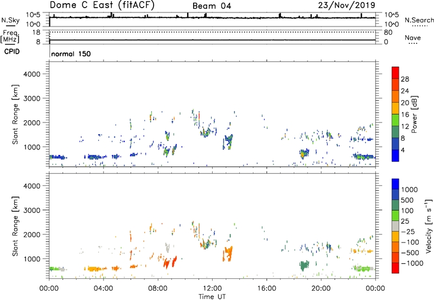
Task: Click the '3000' tick on velocity panel axis
Action: pos(31,210)
